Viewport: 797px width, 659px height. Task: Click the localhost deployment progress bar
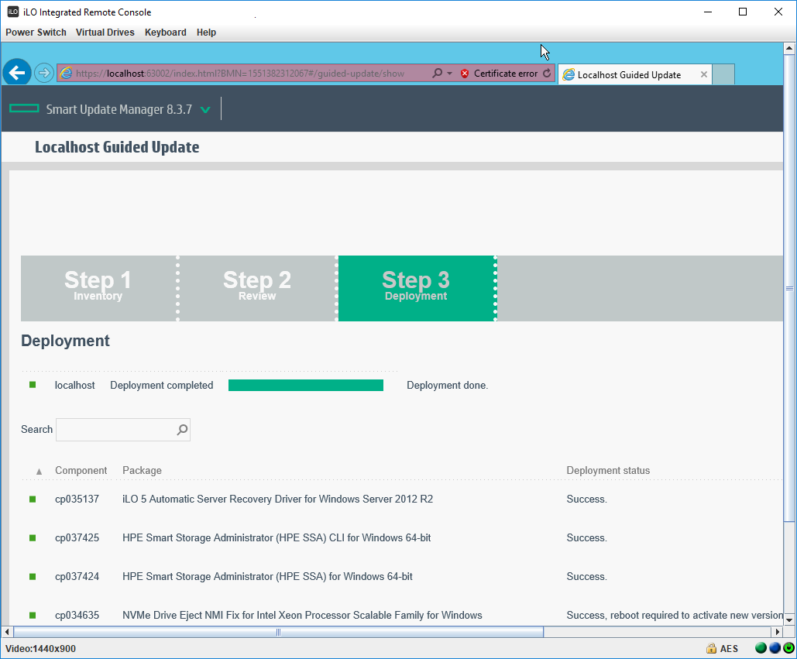pyautogui.click(x=306, y=386)
